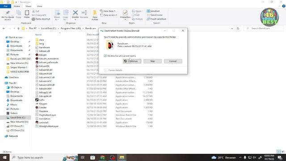Select the RegVulkanLayer file

[x=48, y=115]
